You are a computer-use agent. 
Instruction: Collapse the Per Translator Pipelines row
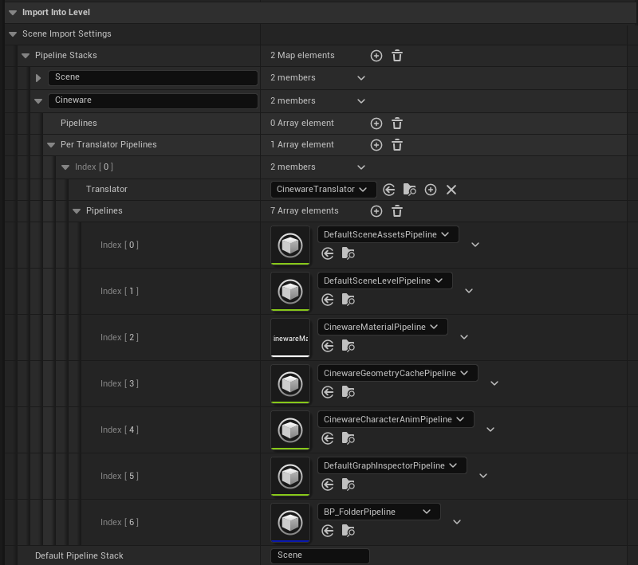click(51, 145)
